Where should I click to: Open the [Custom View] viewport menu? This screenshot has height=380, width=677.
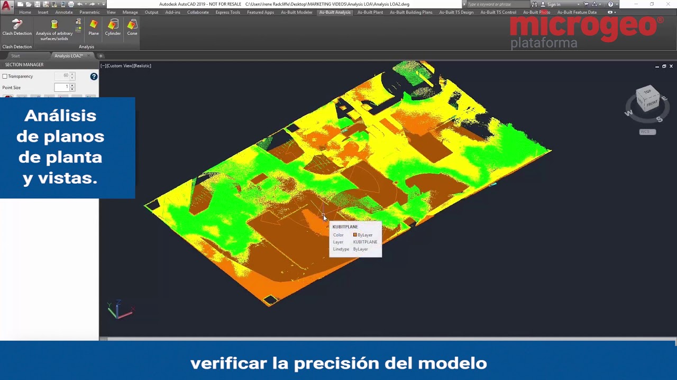tap(120, 66)
